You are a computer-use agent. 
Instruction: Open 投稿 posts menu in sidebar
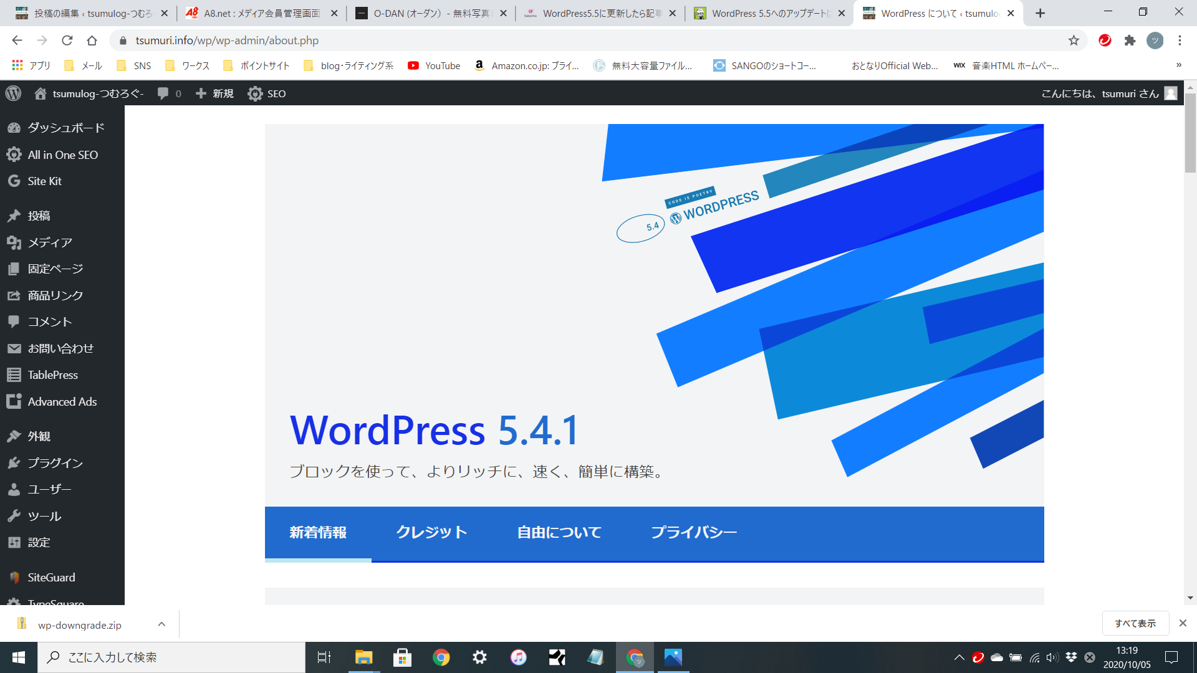point(62,216)
